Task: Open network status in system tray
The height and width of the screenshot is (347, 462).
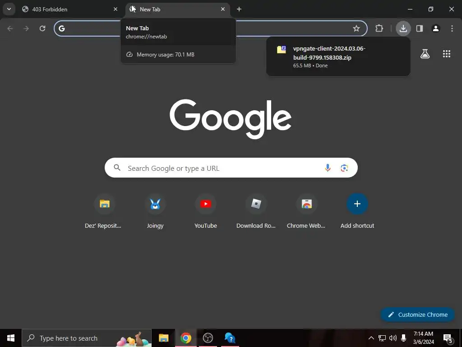Action: [x=382, y=338]
